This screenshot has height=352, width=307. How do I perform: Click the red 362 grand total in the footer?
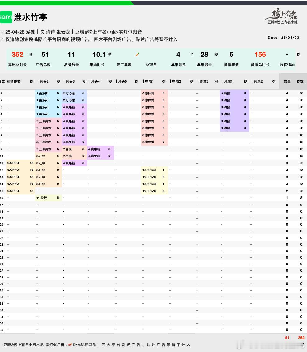[x=301, y=338]
